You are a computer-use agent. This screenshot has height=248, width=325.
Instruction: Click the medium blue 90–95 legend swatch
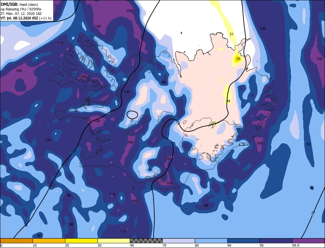(243, 241)
